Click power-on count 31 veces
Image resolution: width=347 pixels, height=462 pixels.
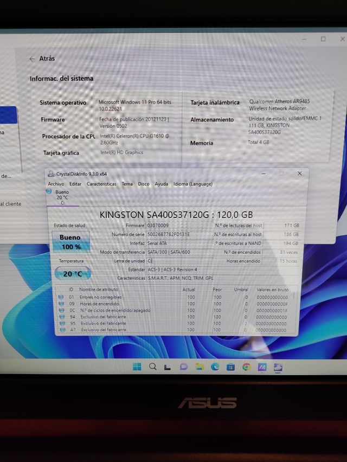(280, 252)
